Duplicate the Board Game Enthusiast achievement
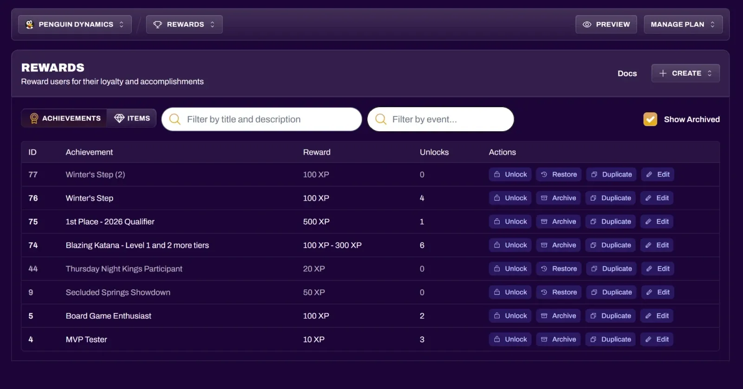This screenshot has height=389, width=743. (x=611, y=316)
